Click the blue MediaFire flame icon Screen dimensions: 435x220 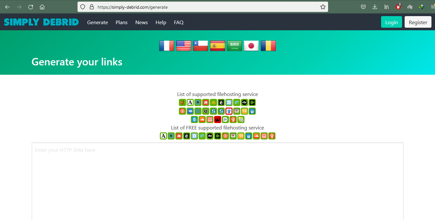(190, 111)
